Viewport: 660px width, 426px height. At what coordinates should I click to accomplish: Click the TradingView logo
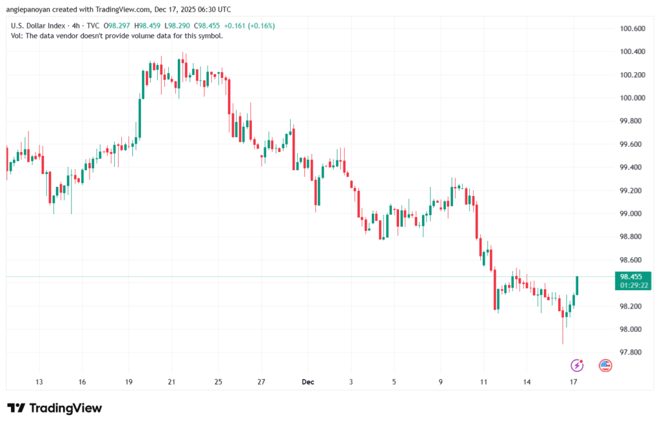[x=52, y=407]
